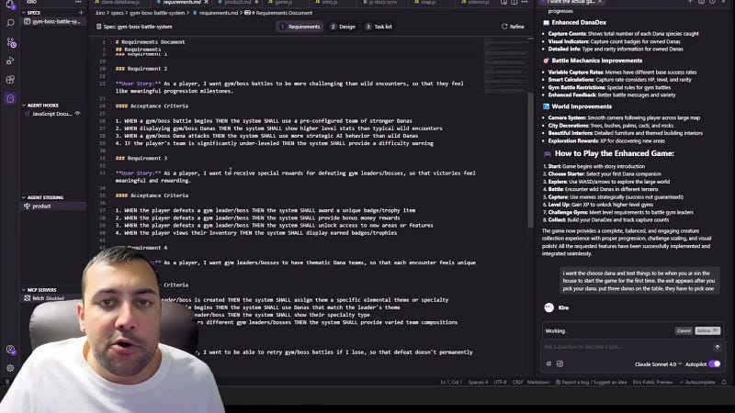
Task: Cancel the working Kiro task
Action: click(684, 330)
